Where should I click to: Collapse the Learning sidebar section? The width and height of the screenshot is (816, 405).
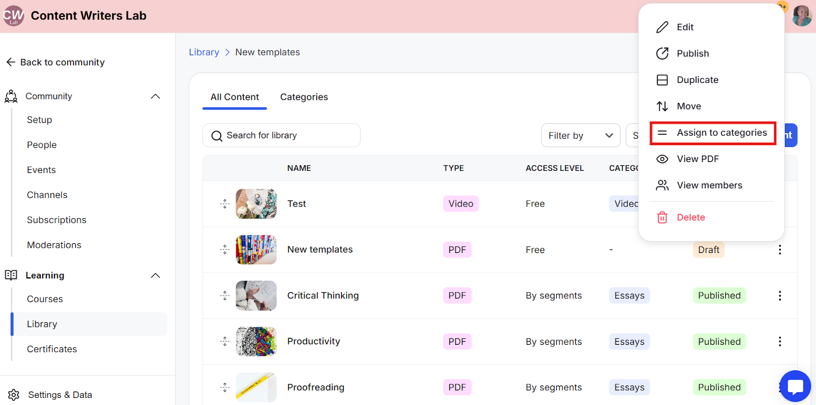tap(156, 276)
